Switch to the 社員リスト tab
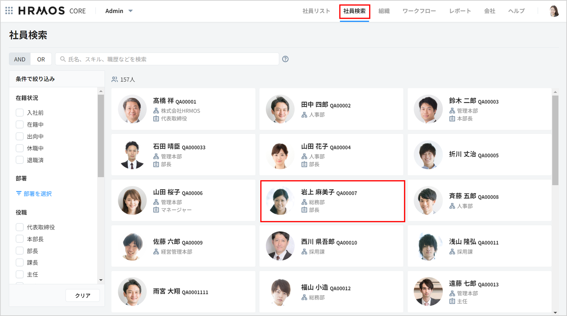 (x=316, y=11)
